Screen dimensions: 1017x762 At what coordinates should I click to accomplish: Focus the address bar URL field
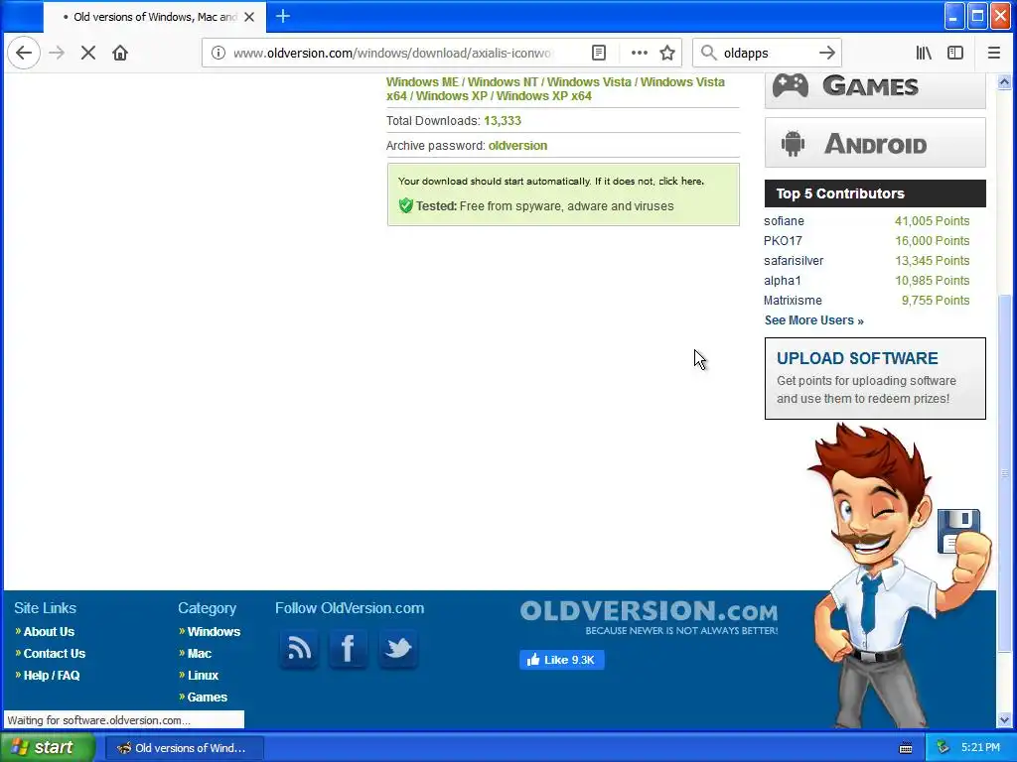[391, 54]
